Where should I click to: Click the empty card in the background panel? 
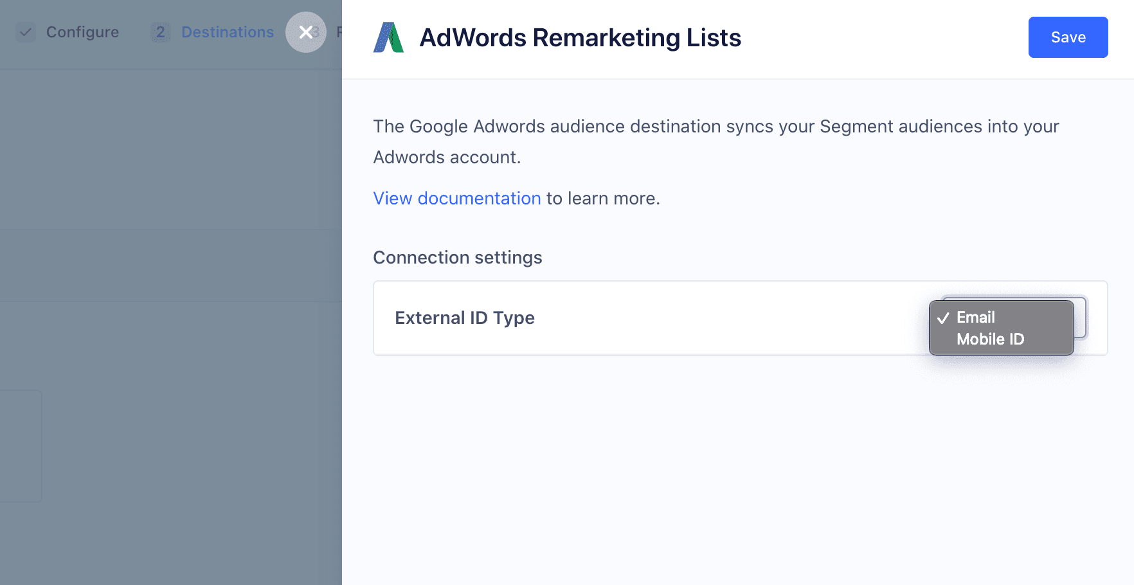coord(19,446)
